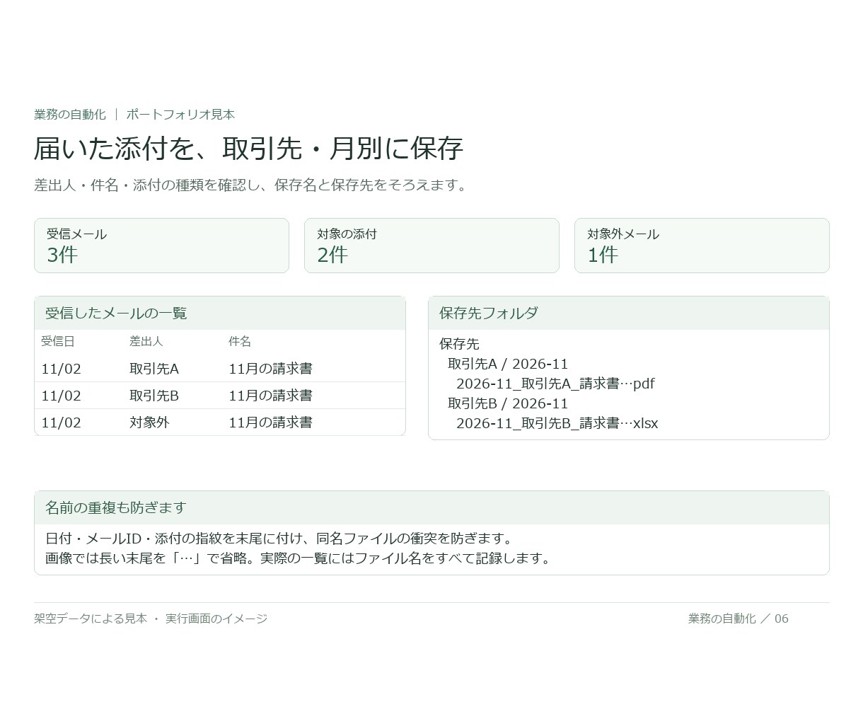The image size is (863, 719).
Task: Click the 受信日 column header
Action: 58,342
